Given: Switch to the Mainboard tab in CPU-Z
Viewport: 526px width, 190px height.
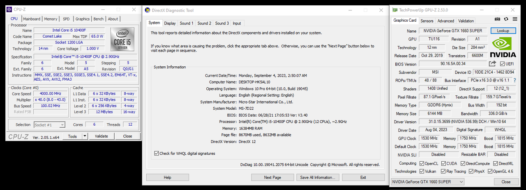Looking at the screenshot, I should tap(32, 19).
